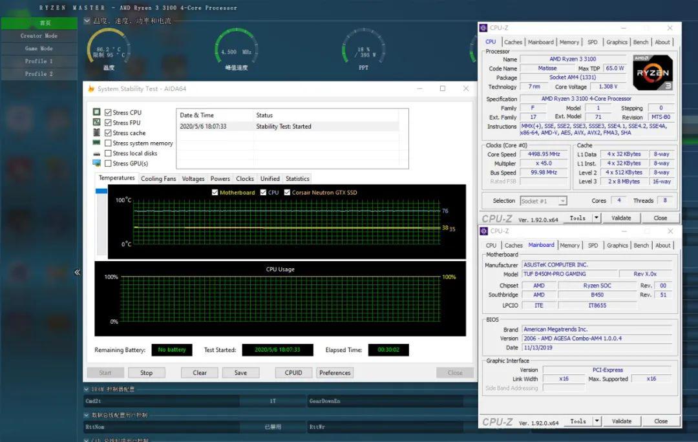Open Caches tab in CPU-Z processor window
This screenshot has height=442, width=698.
[513, 42]
